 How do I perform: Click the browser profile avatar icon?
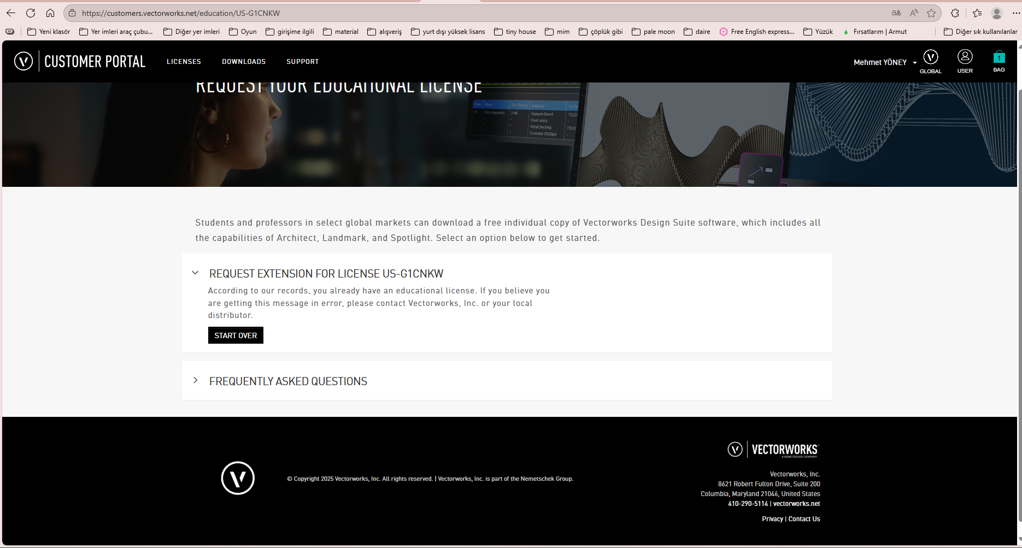point(996,13)
